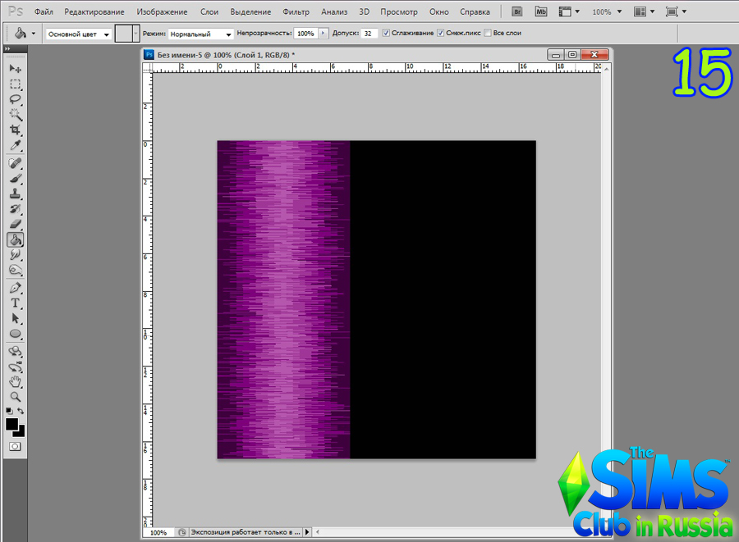Launch Adobe Bridge with the Br button
The height and width of the screenshot is (542, 739).
[x=517, y=12]
